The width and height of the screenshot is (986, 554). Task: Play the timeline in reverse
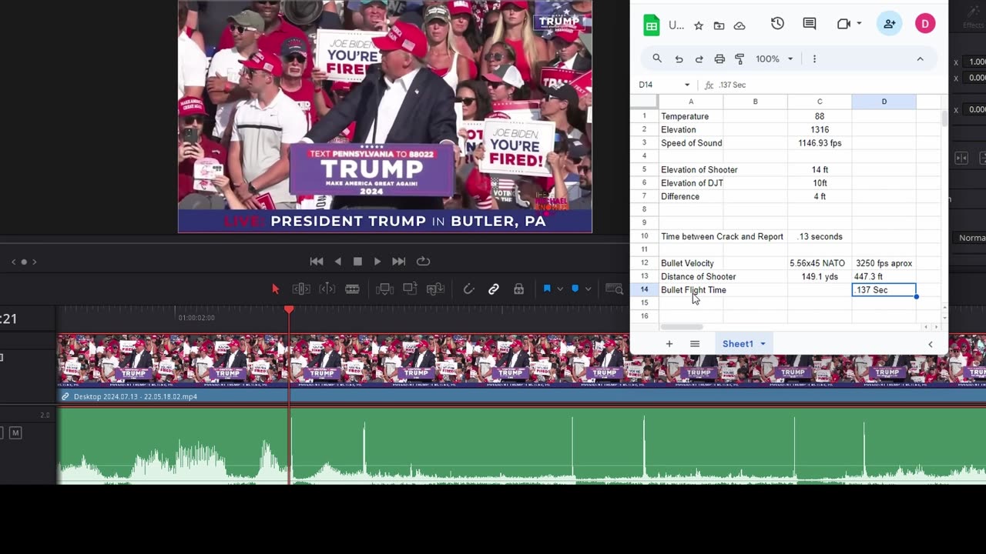coord(337,262)
